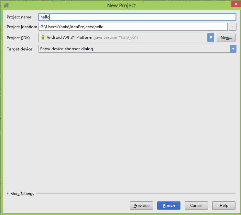241x215 pixels.
Task: Click the Target device label
Action: (x=20, y=49)
